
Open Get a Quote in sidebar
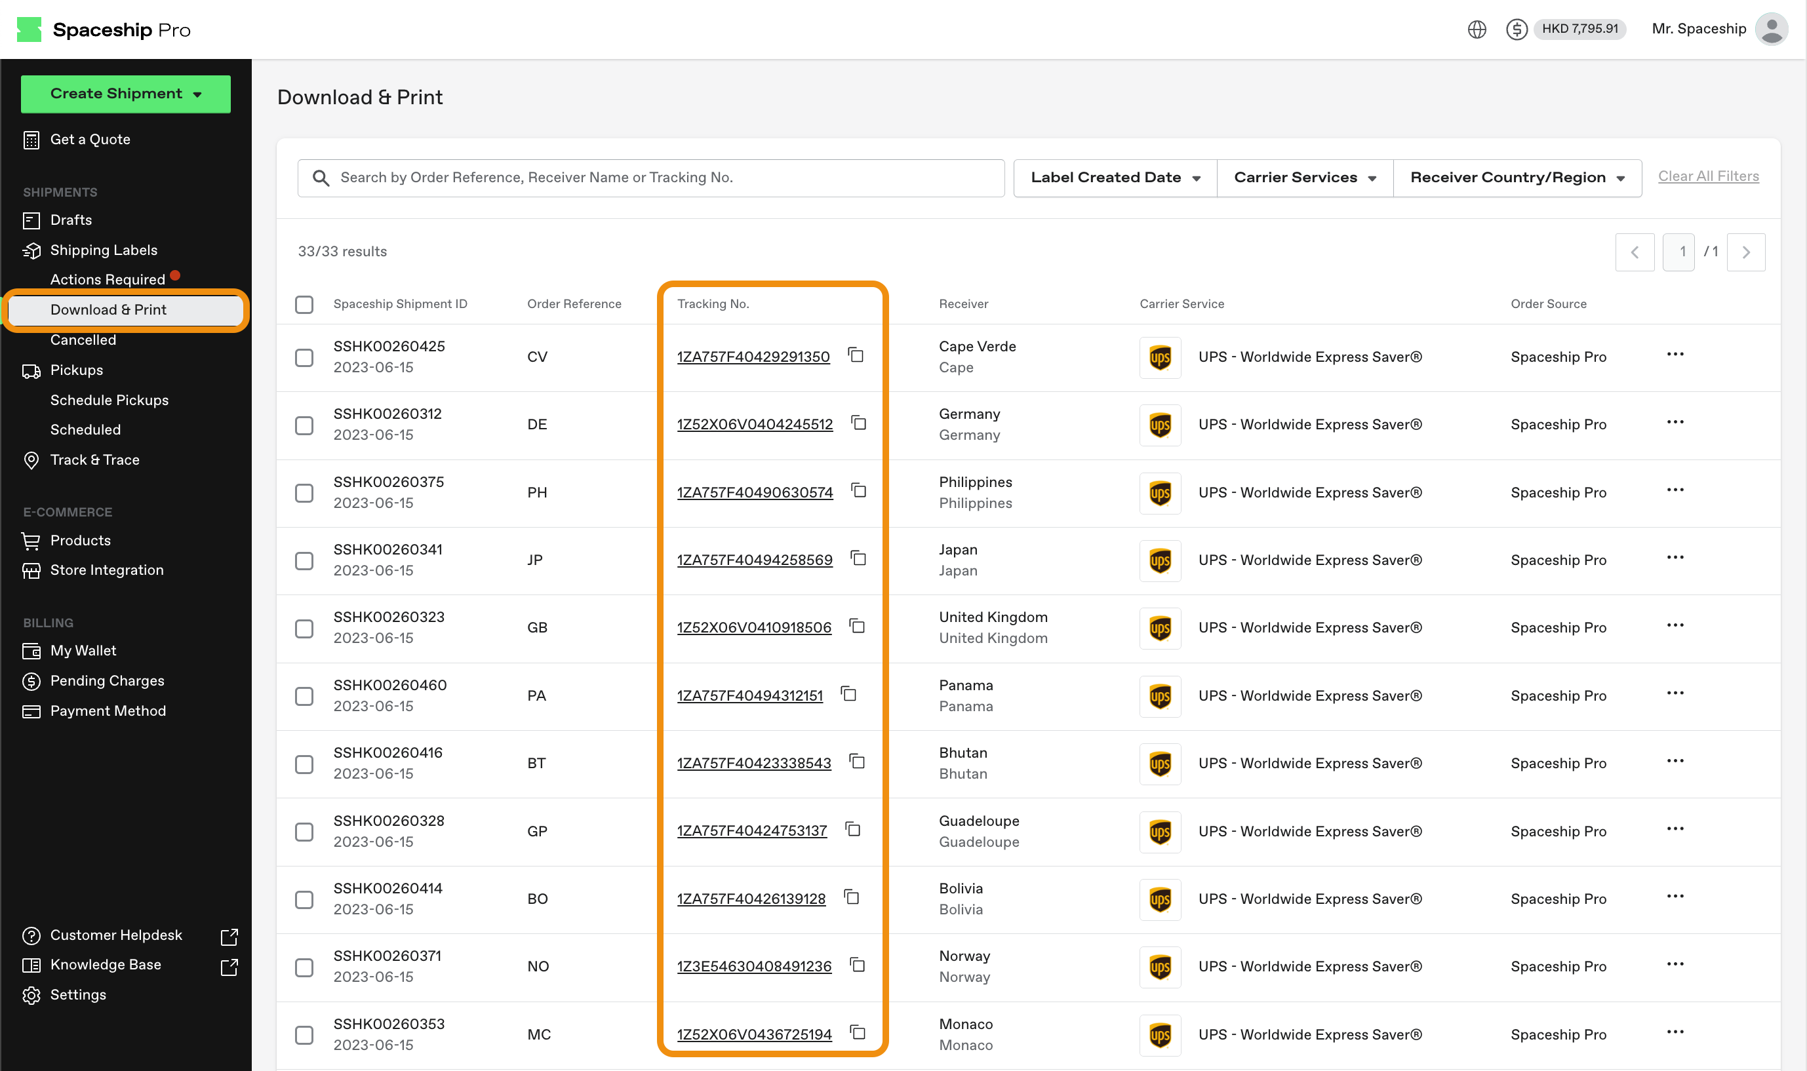tap(90, 140)
